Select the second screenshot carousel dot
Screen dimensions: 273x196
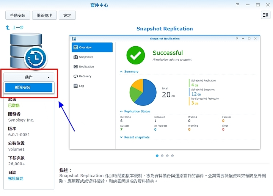point(162,155)
